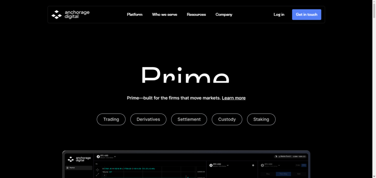Open the BTC-USD chevron in the order book panel
Viewport: 376px width, 178px height.
[228, 166]
